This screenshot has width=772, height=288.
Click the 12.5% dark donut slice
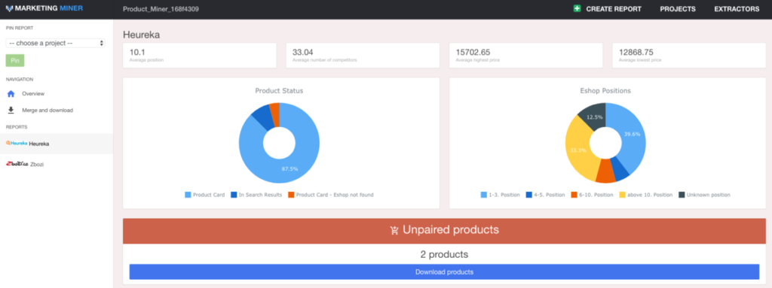pos(594,117)
